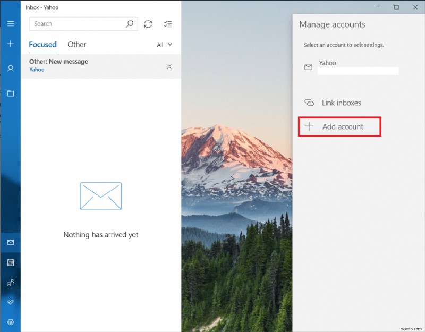The width and height of the screenshot is (425, 332).
Task: Switch to Calendar app icon
Action: [x=11, y=262]
